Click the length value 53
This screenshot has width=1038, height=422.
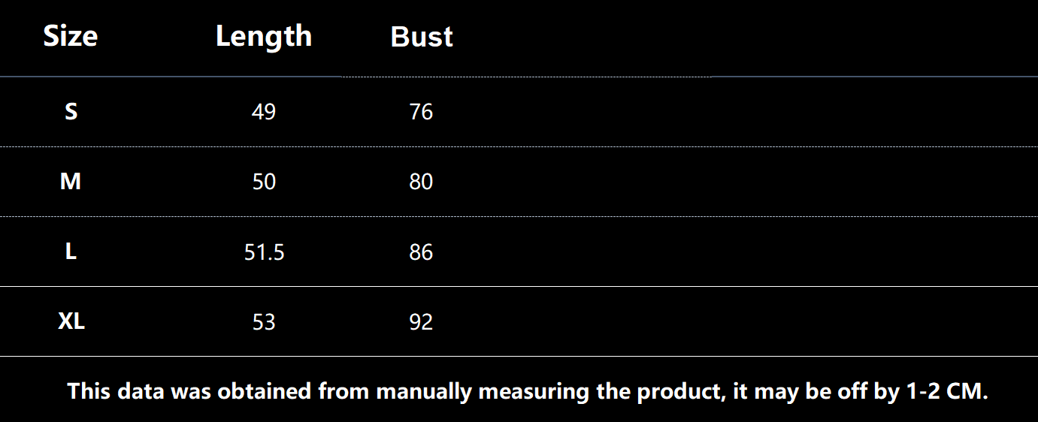click(x=264, y=322)
